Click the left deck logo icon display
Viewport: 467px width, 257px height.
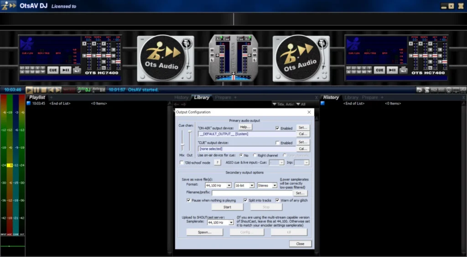click(27, 44)
